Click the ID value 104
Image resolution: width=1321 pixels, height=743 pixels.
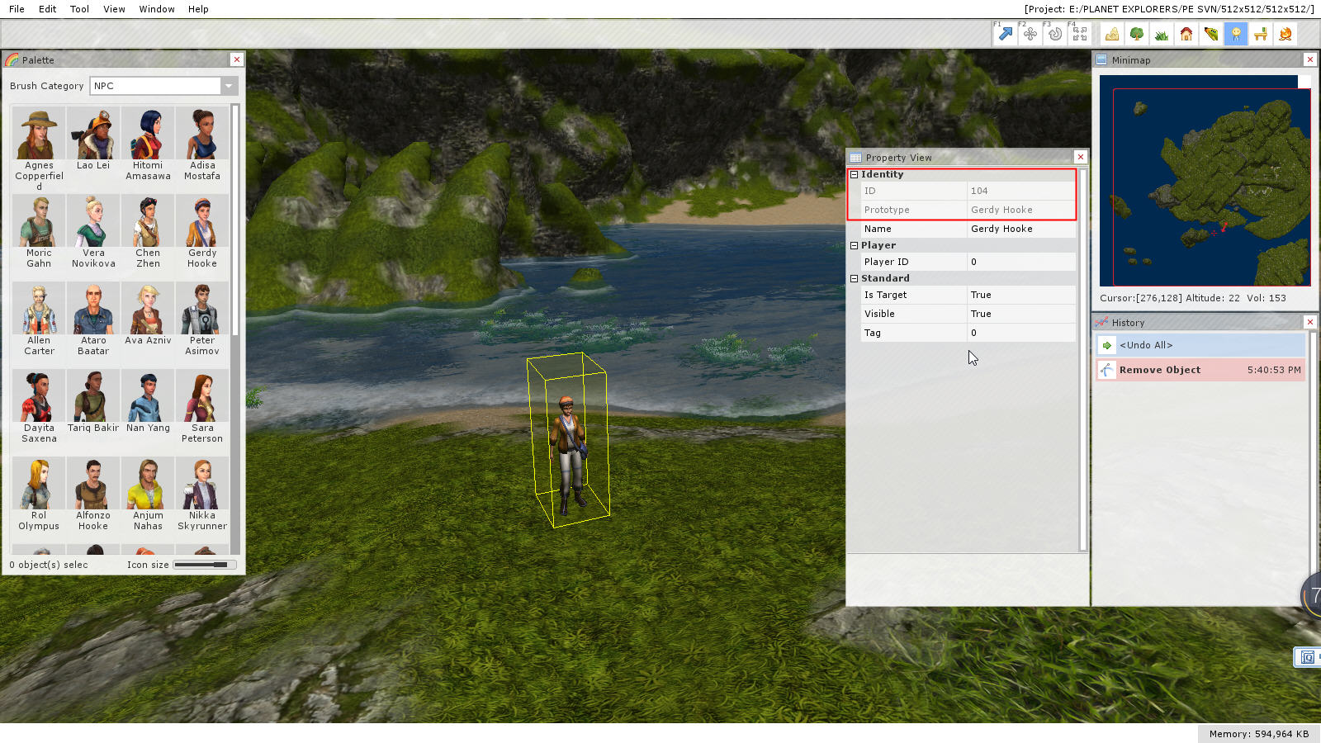pos(1021,191)
